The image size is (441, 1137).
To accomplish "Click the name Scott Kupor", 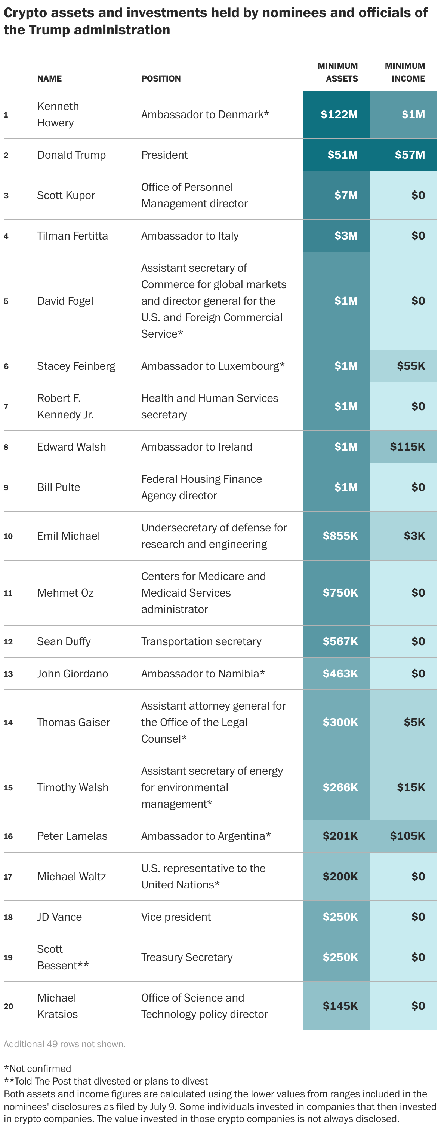I will click(66, 195).
